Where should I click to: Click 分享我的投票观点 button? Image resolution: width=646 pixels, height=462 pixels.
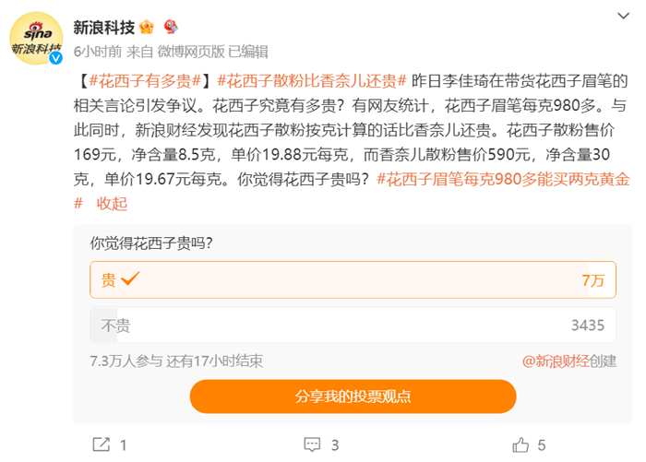(x=353, y=397)
